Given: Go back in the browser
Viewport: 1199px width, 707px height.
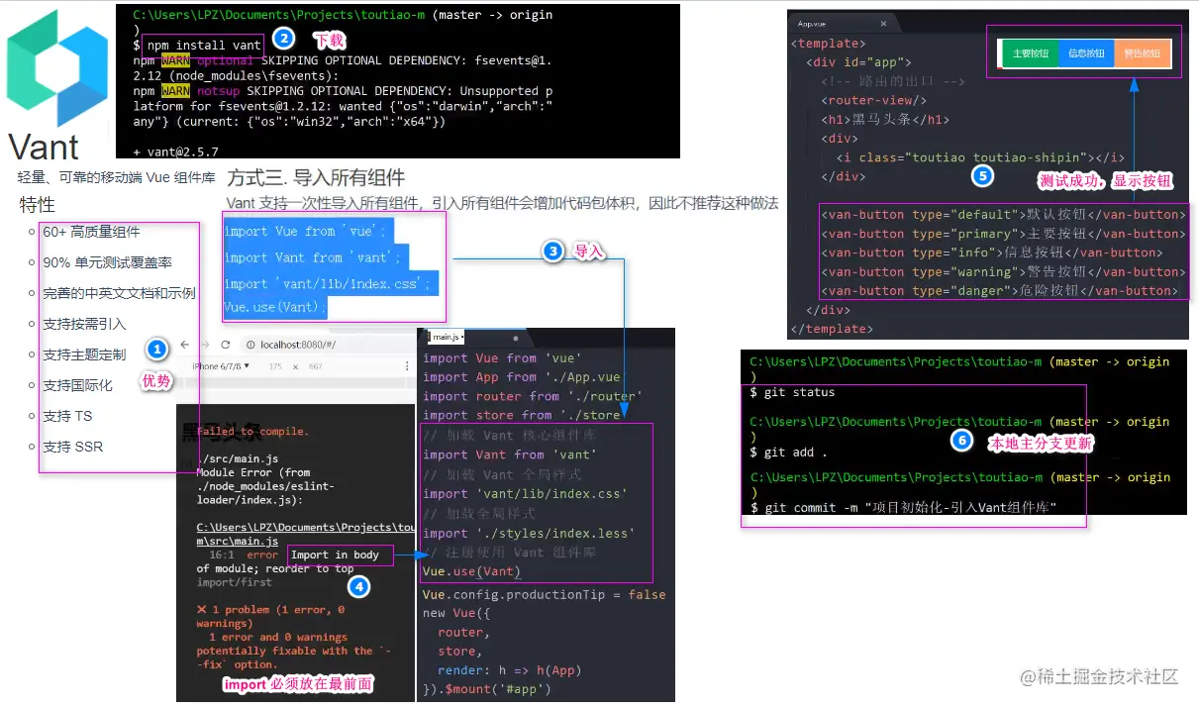Looking at the screenshot, I should (184, 345).
